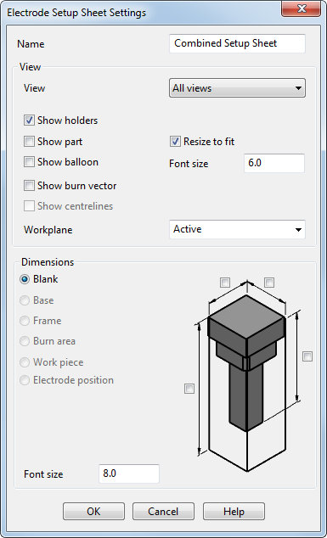Confirm settings with the OK button

point(93,512)
